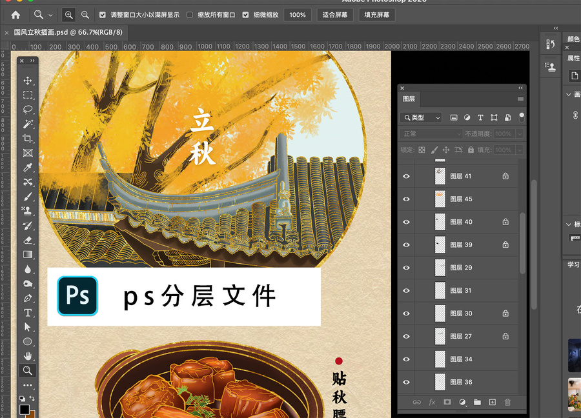The width and height of the screenshot is (581, 418).
Task: Toggle 调整窗口大小以满屏显示 checkbox
Action: pyautogui.click(x=103, y=15)
